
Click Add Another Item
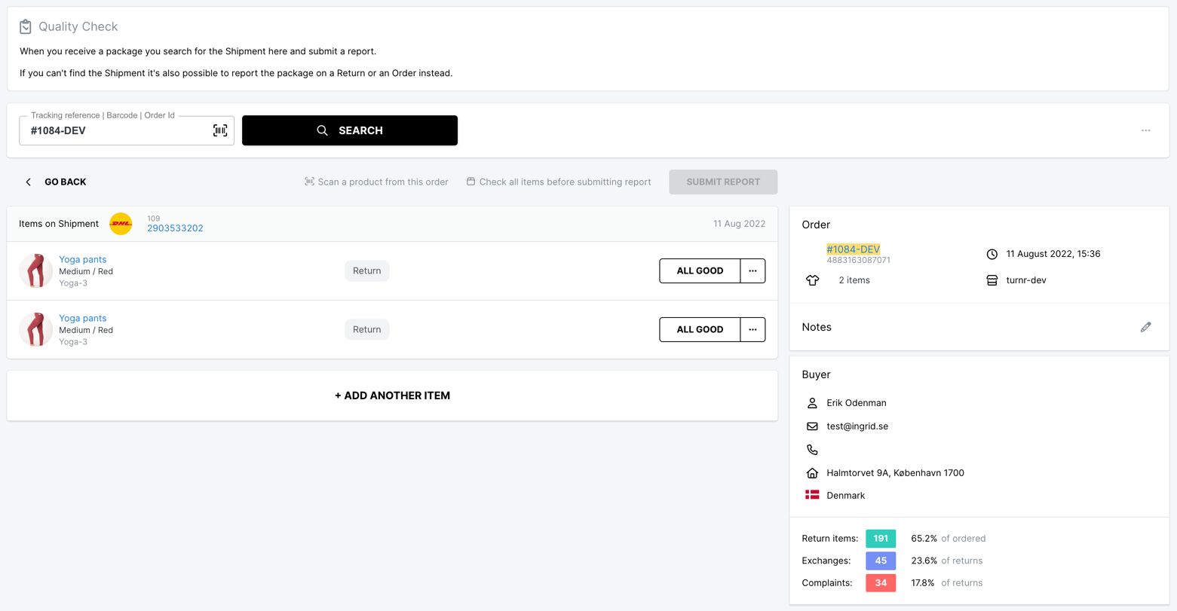tap(392, 396)
